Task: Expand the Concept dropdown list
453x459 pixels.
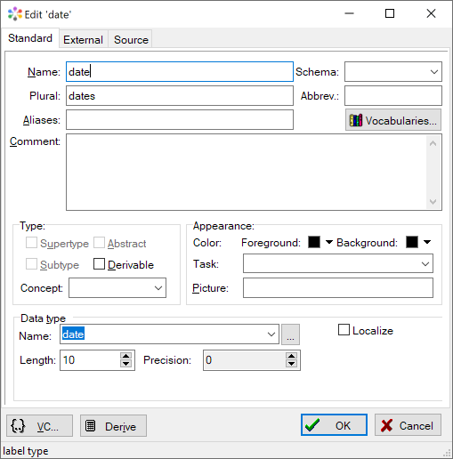Action: click(x=117, y=287)
